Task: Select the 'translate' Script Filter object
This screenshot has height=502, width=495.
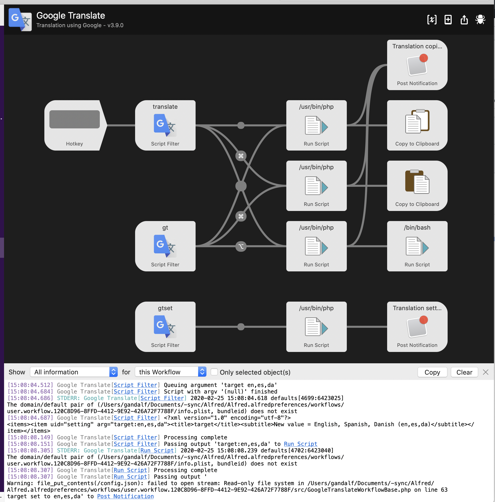Action: coord(165,125)
